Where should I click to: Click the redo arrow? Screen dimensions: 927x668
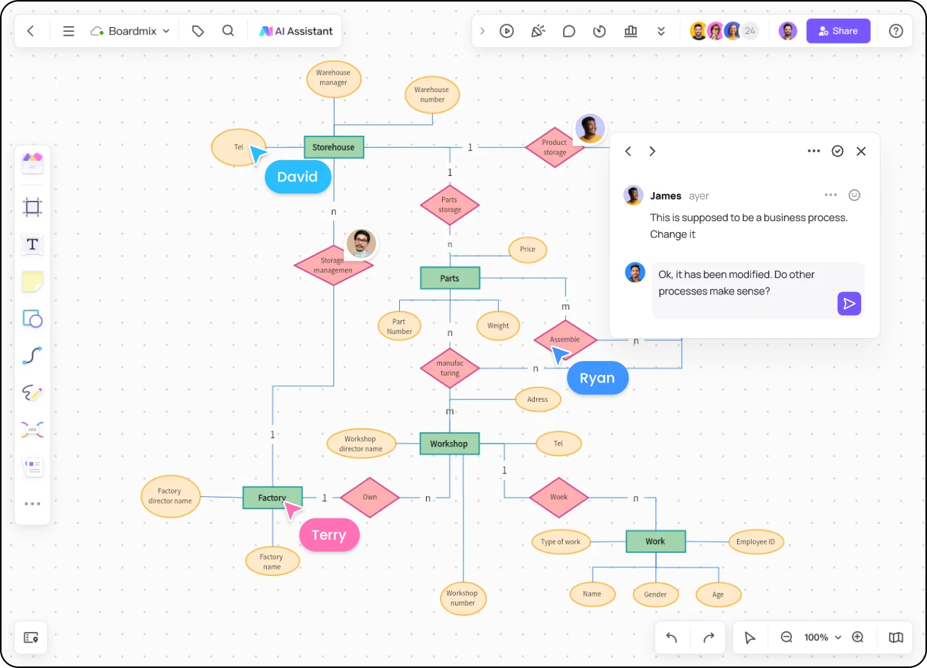coord(709,638)
